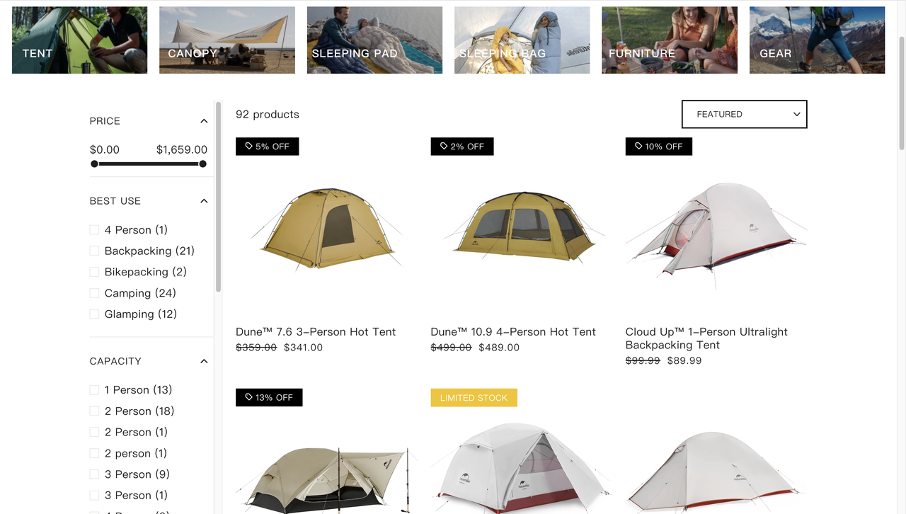
Task: Open the SLEEPING BAG category
Action: [522, 40]
